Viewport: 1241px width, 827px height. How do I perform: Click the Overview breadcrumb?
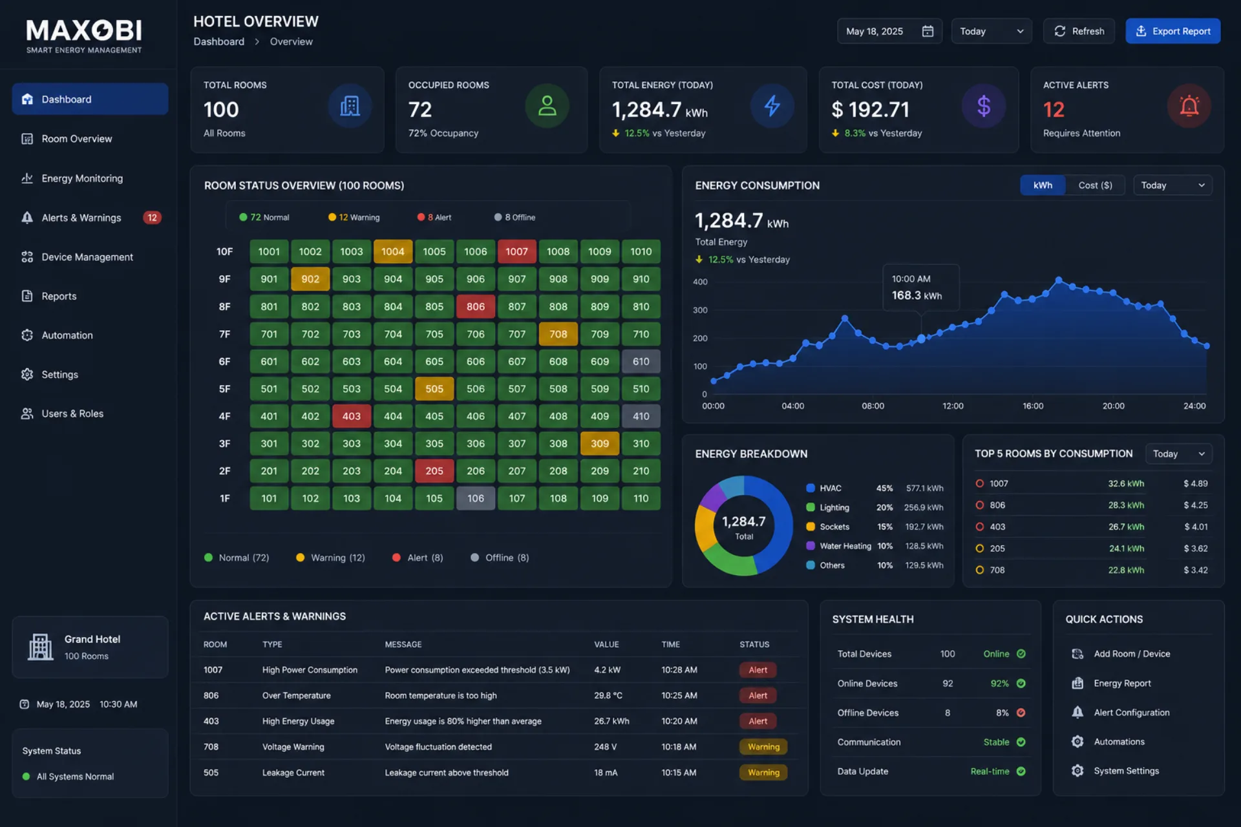pos(291,41)
